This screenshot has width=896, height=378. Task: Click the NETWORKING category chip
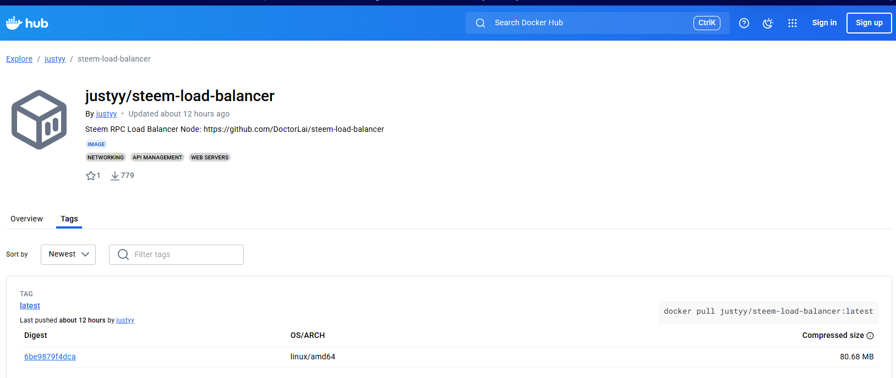[x=106, y=158]
